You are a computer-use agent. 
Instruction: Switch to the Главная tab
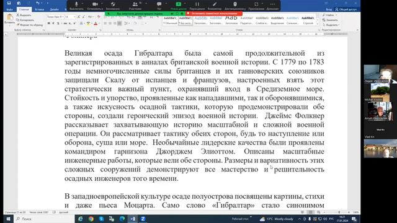pyautogui.click(x=24, y=9)
